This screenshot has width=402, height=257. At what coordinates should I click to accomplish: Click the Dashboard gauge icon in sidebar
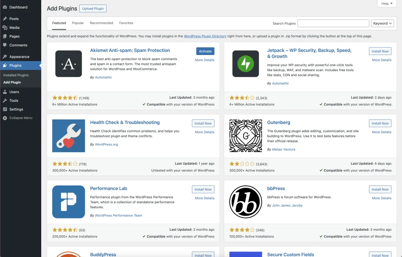[x=5, y=7]
